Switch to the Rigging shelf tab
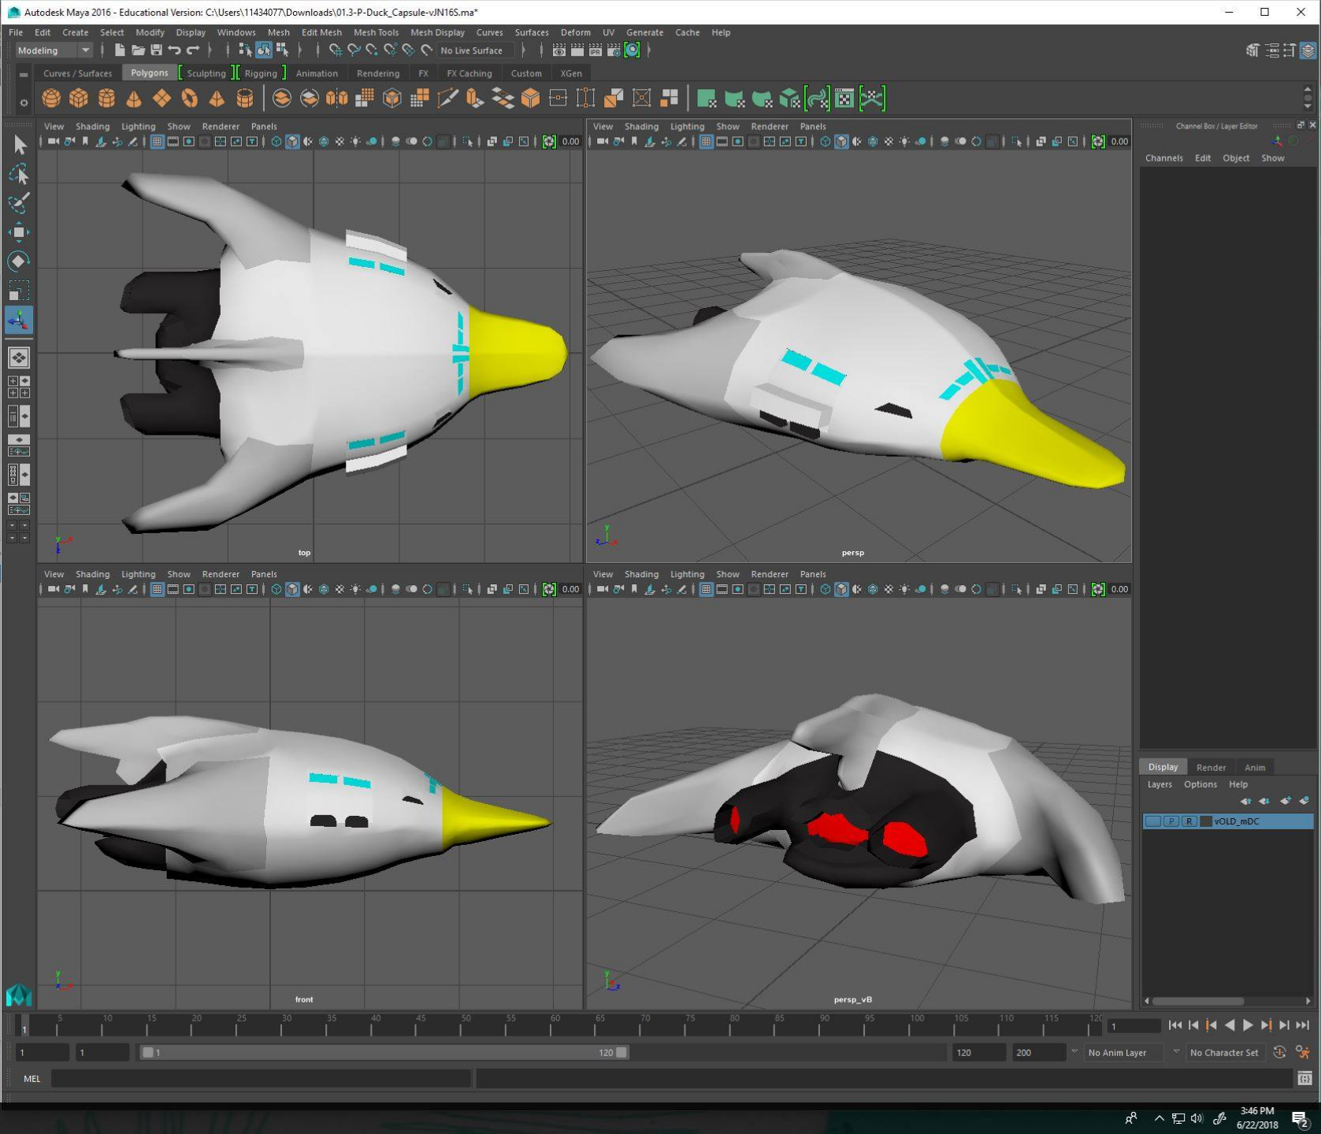 (x=260, y=73)
